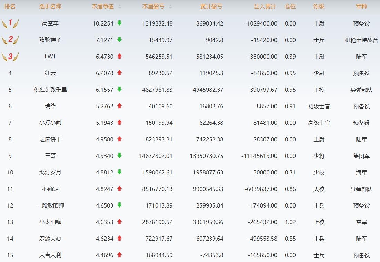The image size is (380, 262).
Task: Click the green down arrow beside 6.1557
Action: (120, 89)
